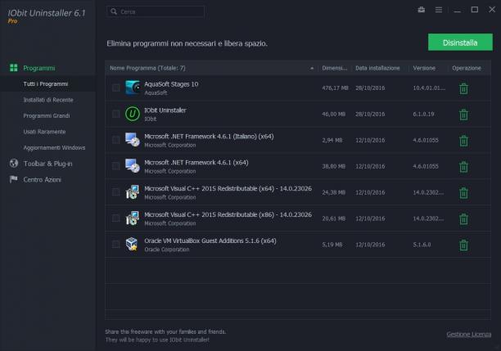Open Centro Azioni section
Viewport: 501px width, 351px height.
[x=42, y=179]
